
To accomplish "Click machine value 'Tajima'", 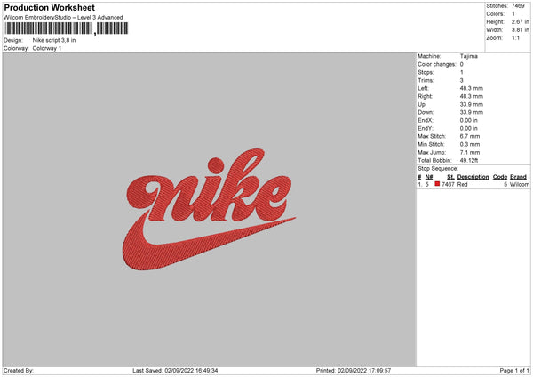I will click(x=469, y=56).
